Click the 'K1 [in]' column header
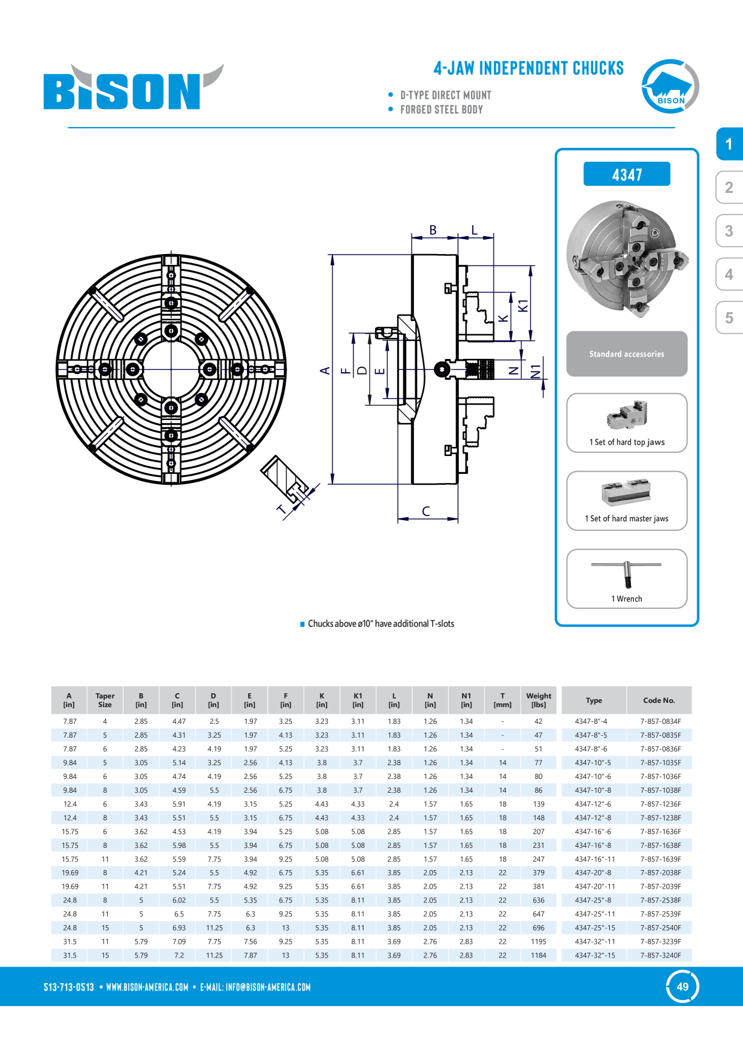 358,700
